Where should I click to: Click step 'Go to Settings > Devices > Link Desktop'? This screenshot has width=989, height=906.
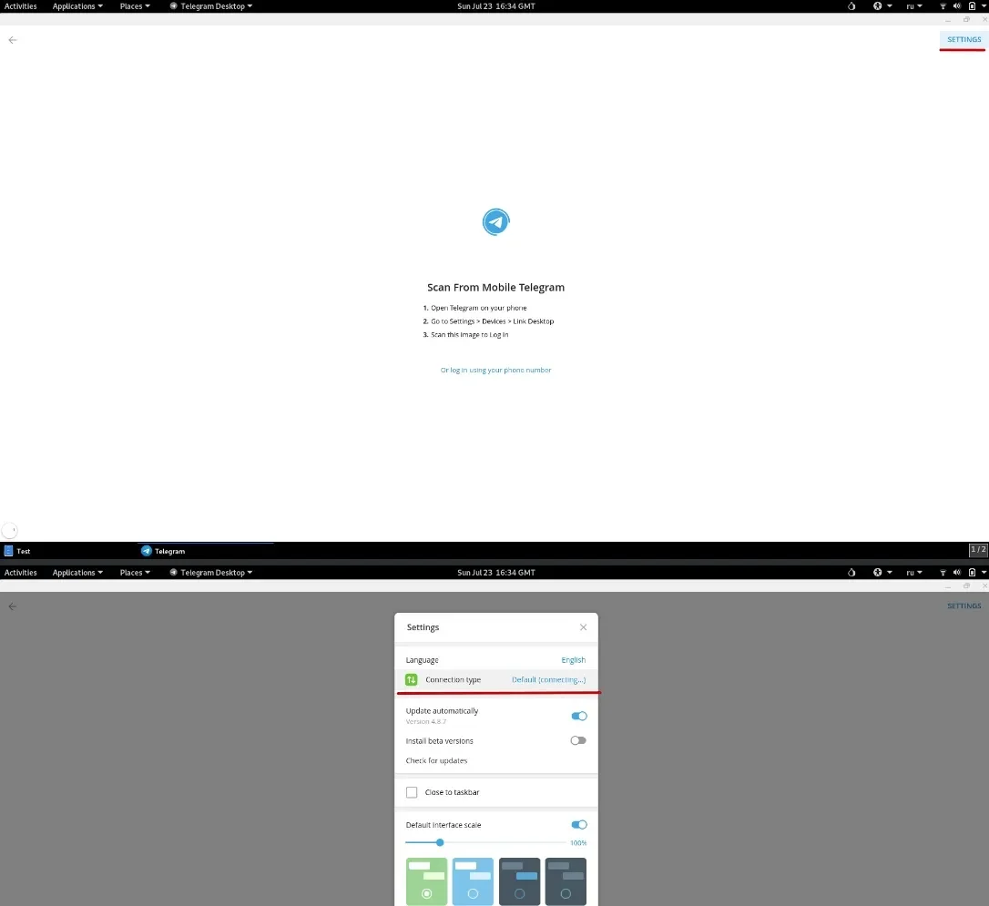(492, 321)
